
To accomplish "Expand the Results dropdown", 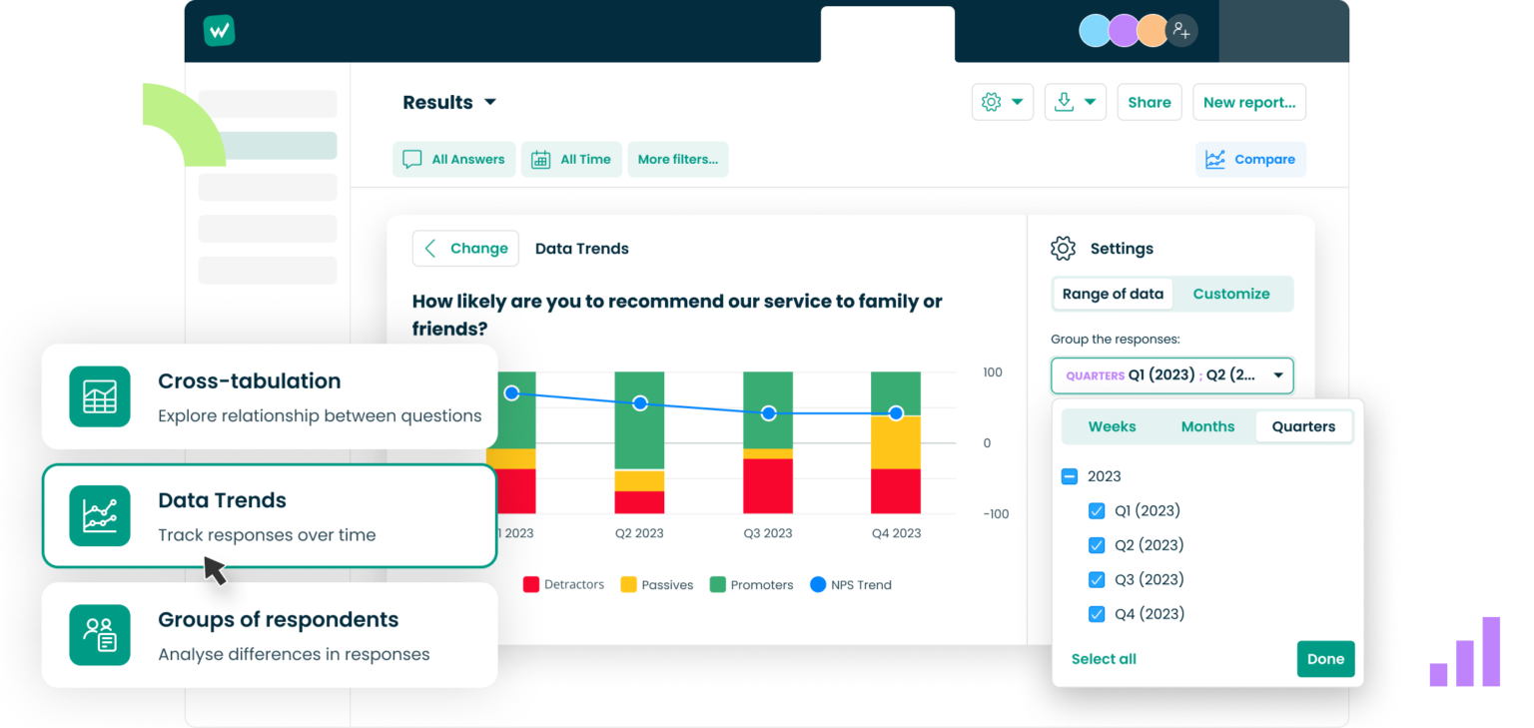I will point(489,102).
